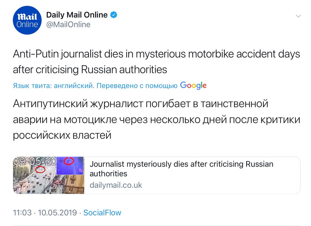Open 'Journalist mysteriously dies' card headline

181,169
